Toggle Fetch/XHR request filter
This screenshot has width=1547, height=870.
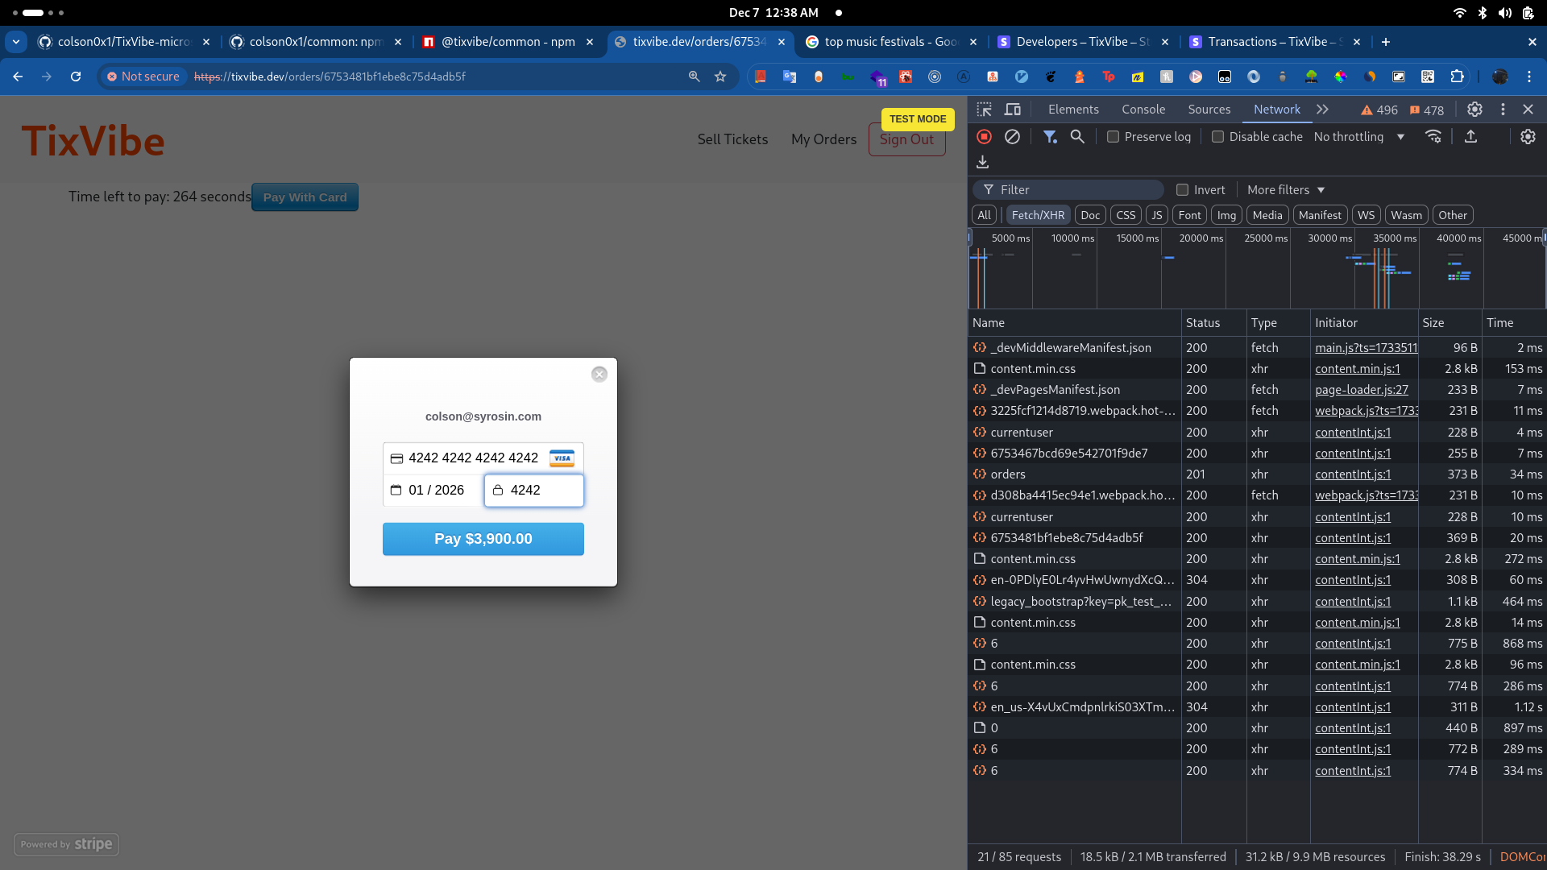click(x=1038, y=215)
